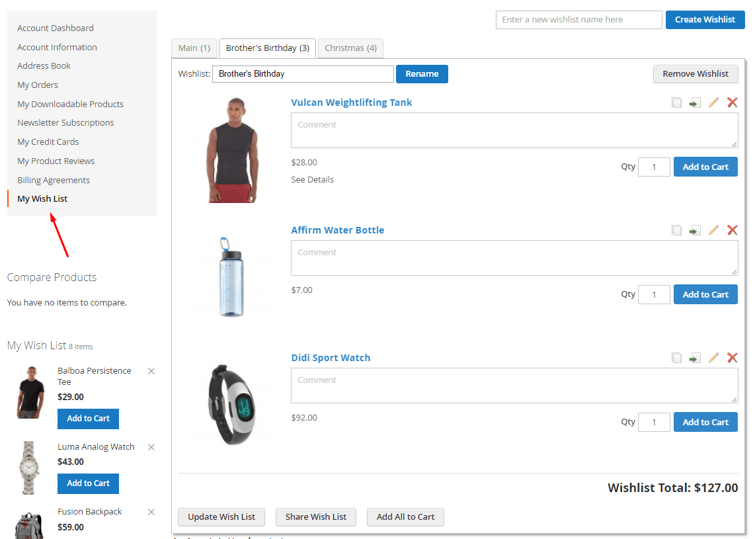Click the move icon for Didi Sport Watch

[x=695, y=358]
